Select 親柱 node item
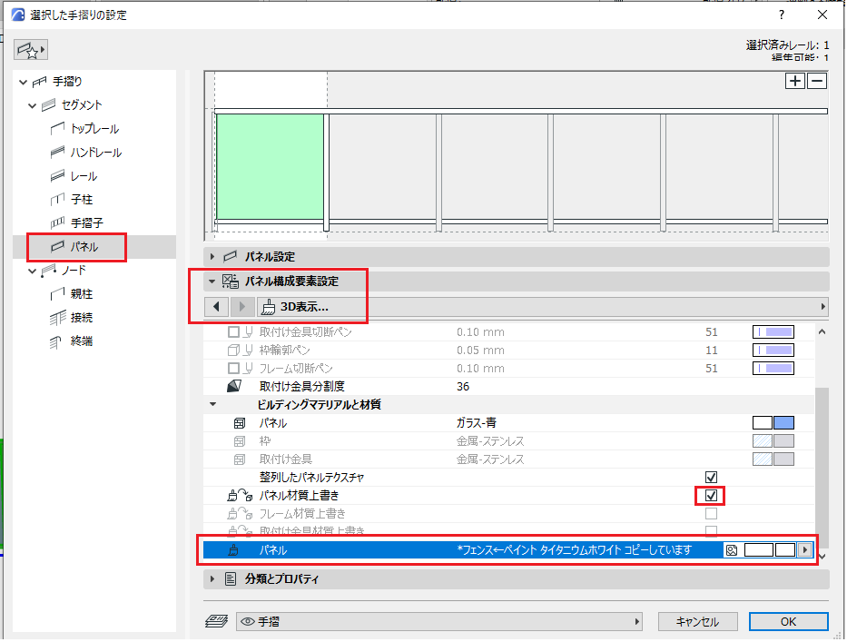The width and height of the screenshot is (847, 642). point(82,294)
